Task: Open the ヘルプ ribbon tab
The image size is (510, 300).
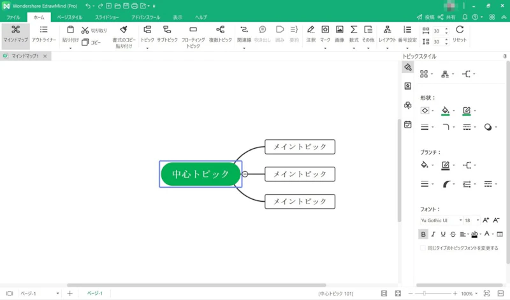Action: coord(201,17)
